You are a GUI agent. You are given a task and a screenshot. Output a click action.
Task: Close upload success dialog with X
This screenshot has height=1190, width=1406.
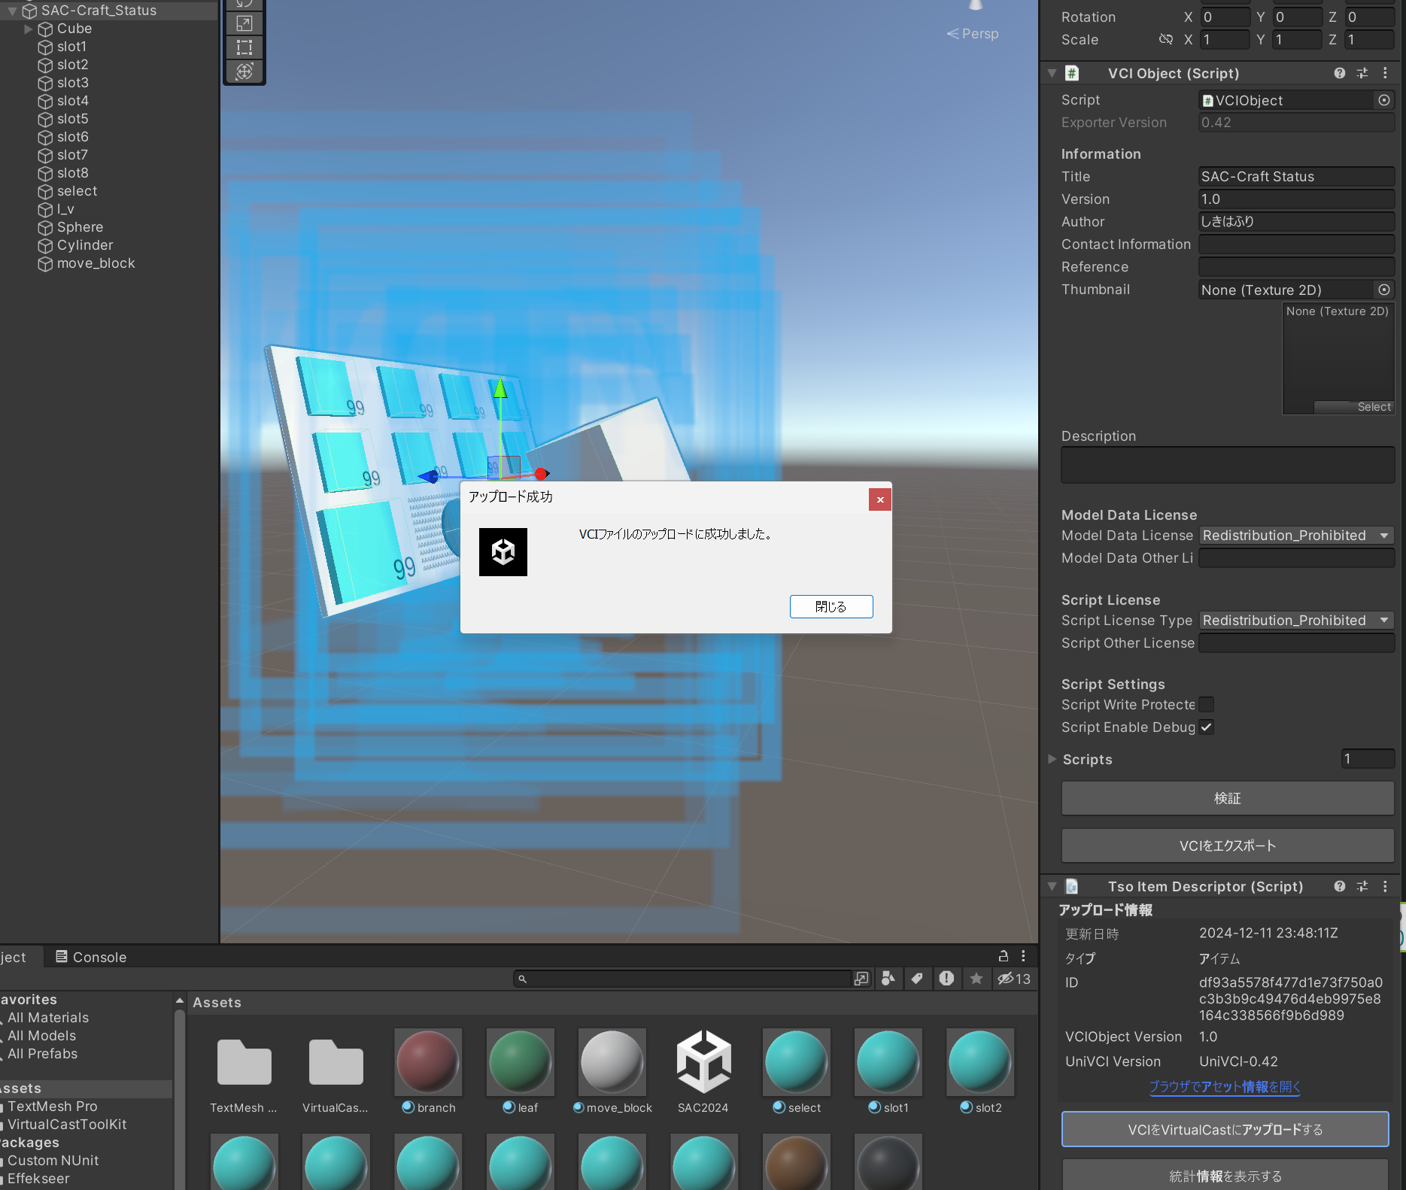coord(880,499)
